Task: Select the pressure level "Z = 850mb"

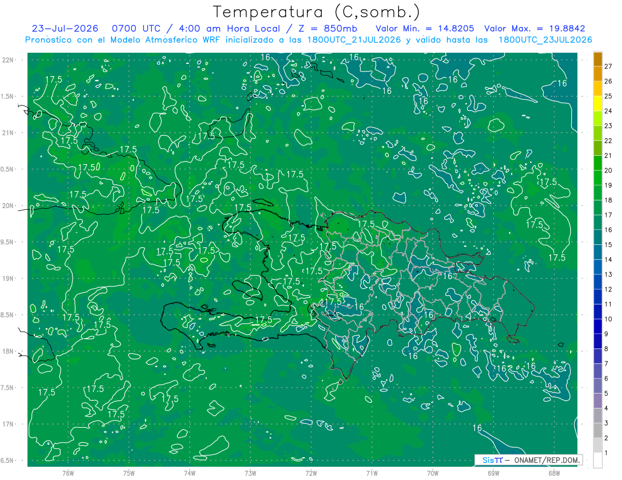Action: click(327, 28)
